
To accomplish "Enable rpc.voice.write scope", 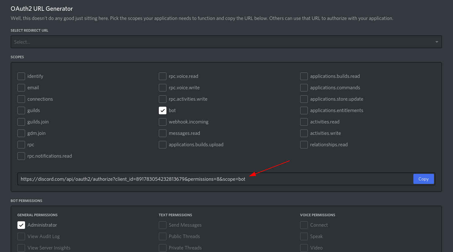I will (x=163, y=88).
